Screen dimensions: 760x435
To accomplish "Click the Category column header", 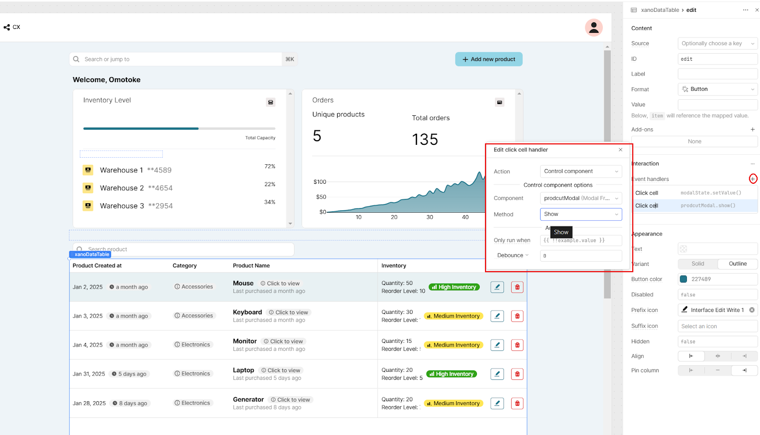I will (185, 266).
